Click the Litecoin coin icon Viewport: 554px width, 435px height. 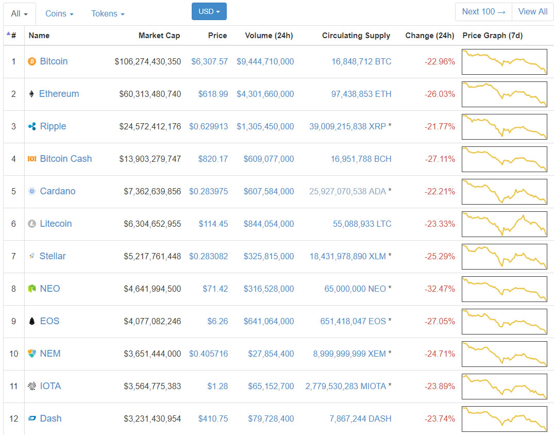(31, 224)
